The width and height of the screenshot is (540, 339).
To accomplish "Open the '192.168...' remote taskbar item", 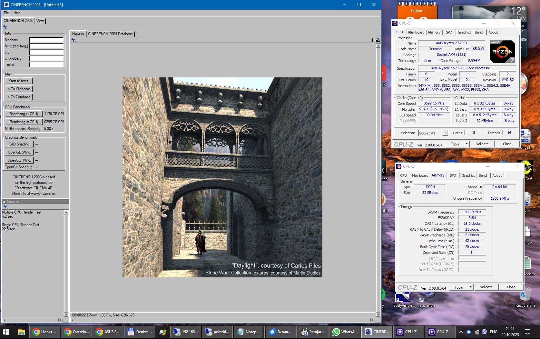I will (185, 332).
